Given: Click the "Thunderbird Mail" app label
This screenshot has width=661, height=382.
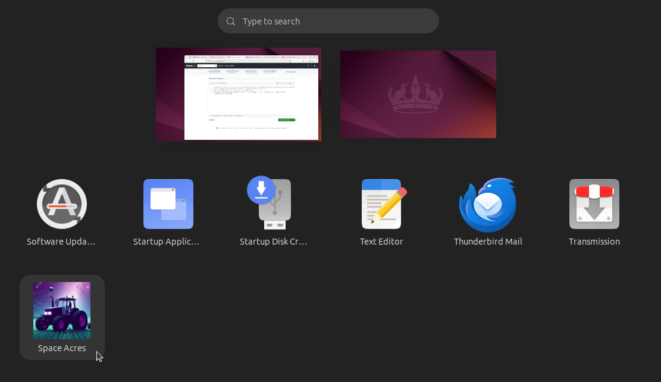Looking at the screenshot, I should click(488, 242).
